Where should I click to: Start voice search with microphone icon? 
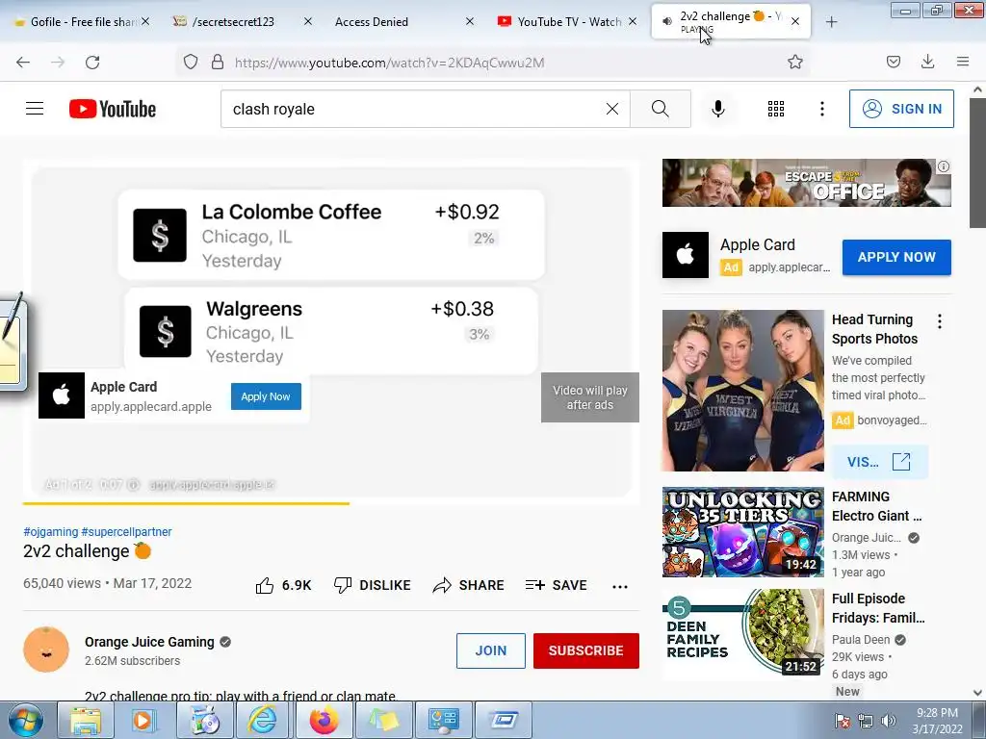717,109
